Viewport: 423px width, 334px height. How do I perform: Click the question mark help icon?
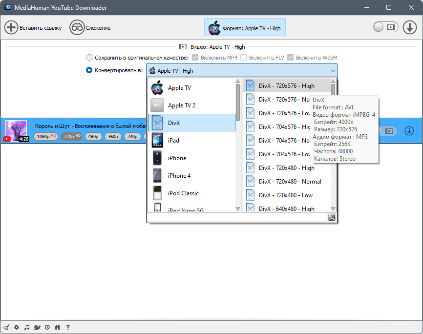click(68, 327)
